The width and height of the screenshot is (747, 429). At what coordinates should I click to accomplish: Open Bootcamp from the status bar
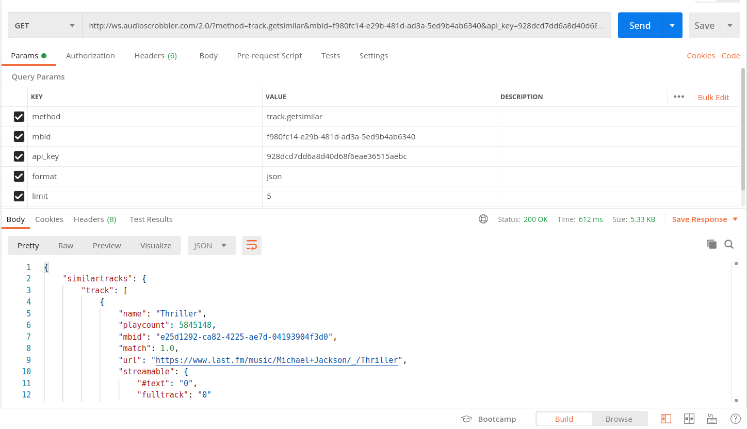tap(489, 419)
